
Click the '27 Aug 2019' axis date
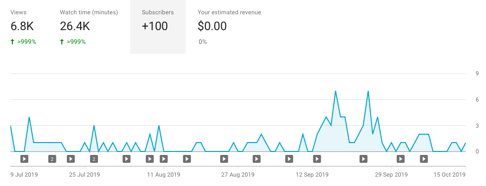pyautogui.click(x=238, y=175)
